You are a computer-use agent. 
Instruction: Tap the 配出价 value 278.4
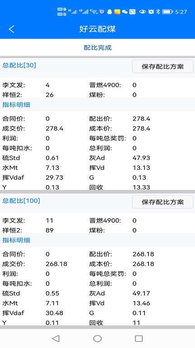(141, 119)
